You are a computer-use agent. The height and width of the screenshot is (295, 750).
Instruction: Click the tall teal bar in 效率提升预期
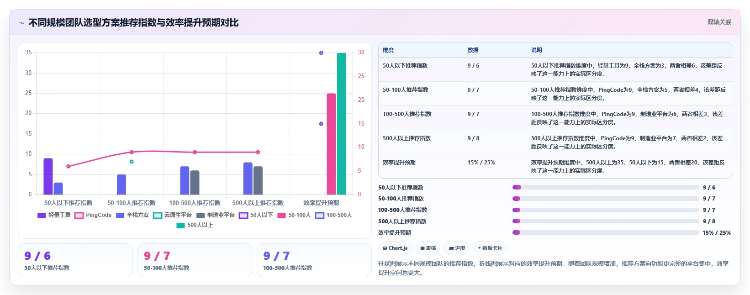(x=342, y=124)
